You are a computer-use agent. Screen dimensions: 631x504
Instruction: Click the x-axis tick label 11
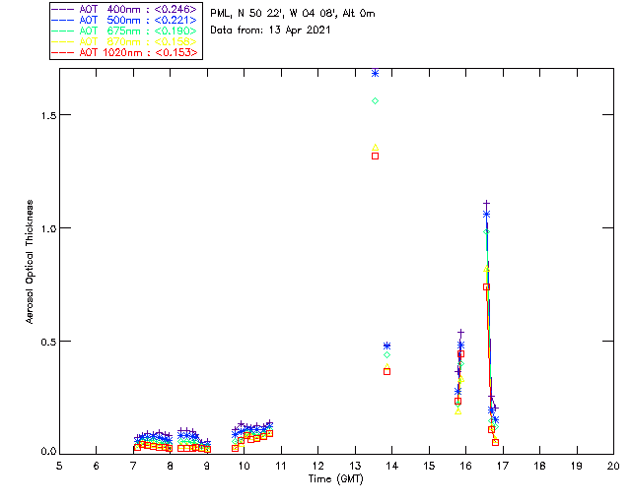[x=281, y=466]
